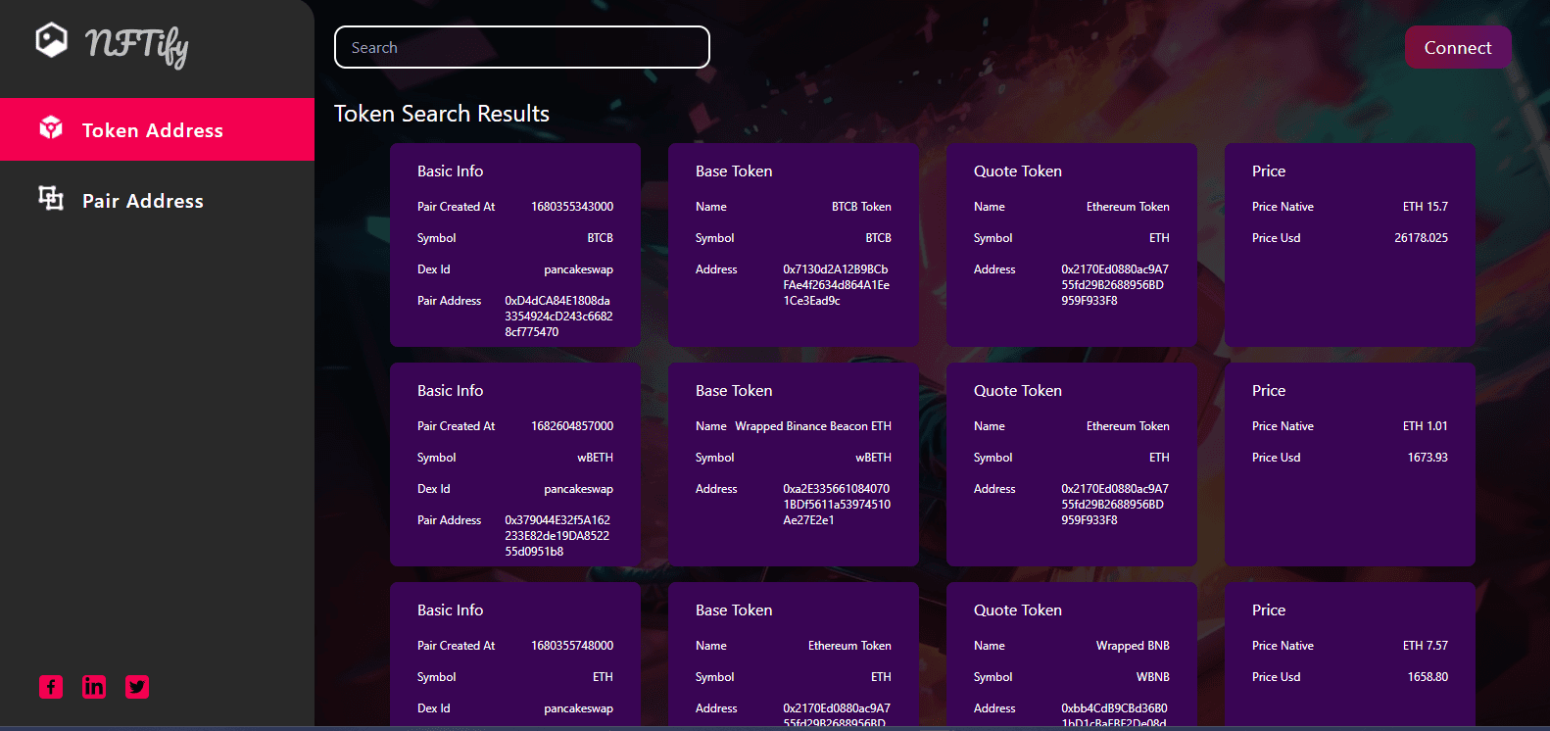Click pair created value 1682604857000
This screenshot has width=1550, height=731.
pos(572,426)
